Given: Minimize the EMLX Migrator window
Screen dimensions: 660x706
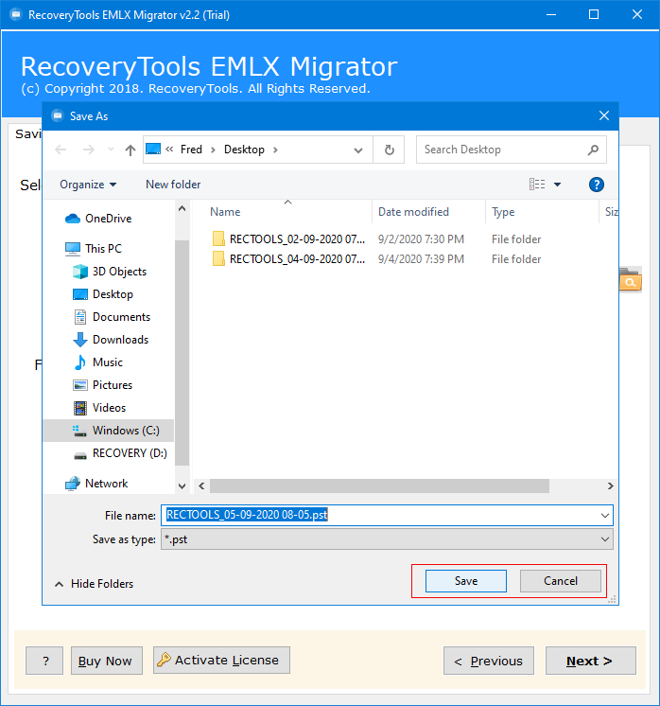Looking at the screenshot, I should pyautogui.click(x=551, y=14).
